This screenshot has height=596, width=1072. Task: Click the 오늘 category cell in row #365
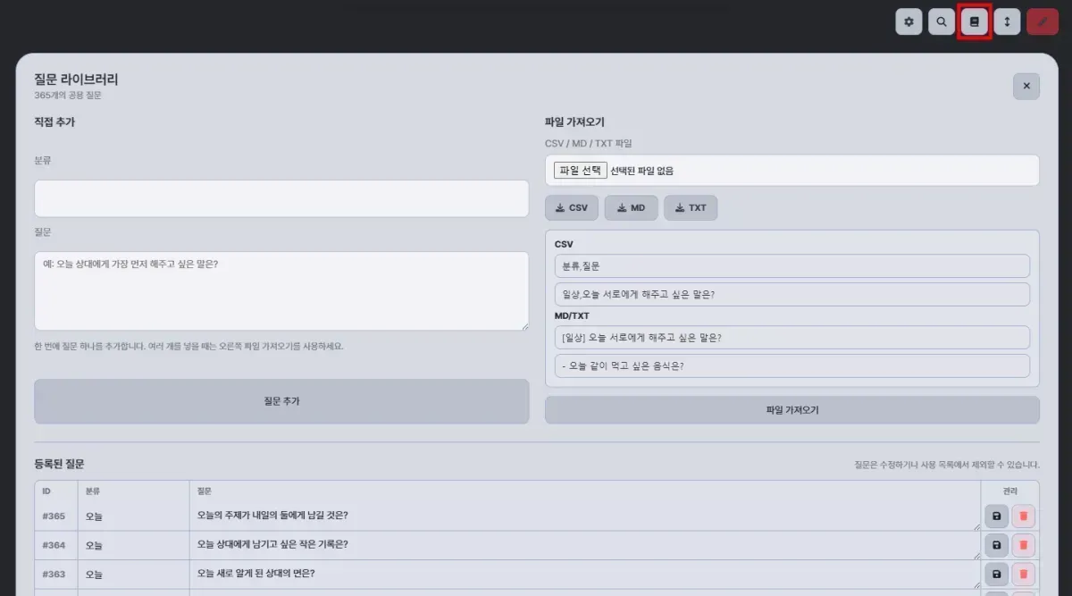pyautogui.click(x=133, y=516)
